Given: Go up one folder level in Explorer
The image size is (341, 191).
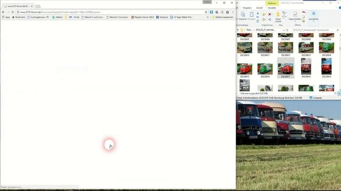Looking at the screenshot, I should (238, 30).
